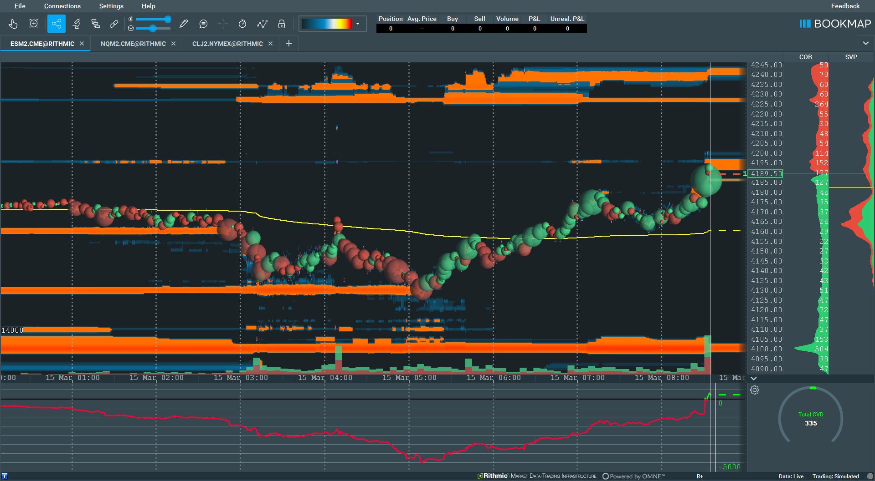Click the 14000 heatmap scale label

12,330
